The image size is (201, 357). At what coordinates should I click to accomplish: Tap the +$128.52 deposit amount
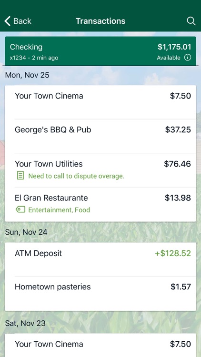pyautogui.click(x=173, y=253)
